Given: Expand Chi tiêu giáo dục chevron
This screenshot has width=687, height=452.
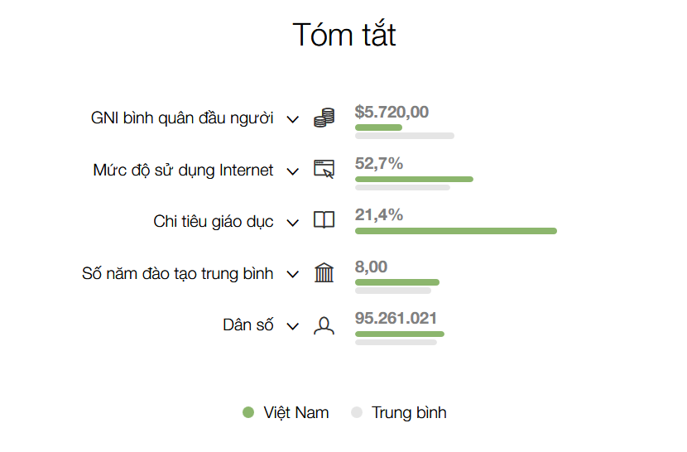Looking at the screenshot, I should [x=292, y=223].
